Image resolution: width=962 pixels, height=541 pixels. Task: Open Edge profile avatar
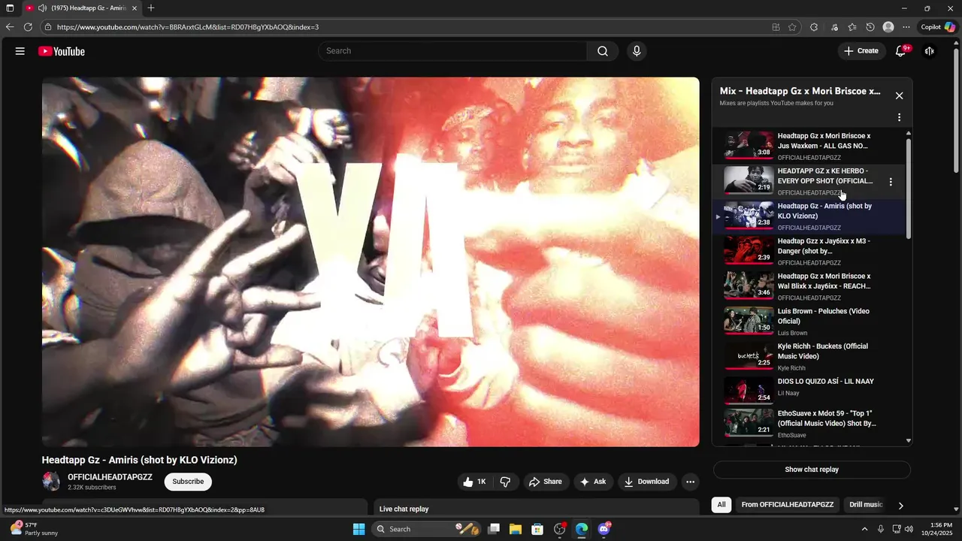[x=888, y=27]
